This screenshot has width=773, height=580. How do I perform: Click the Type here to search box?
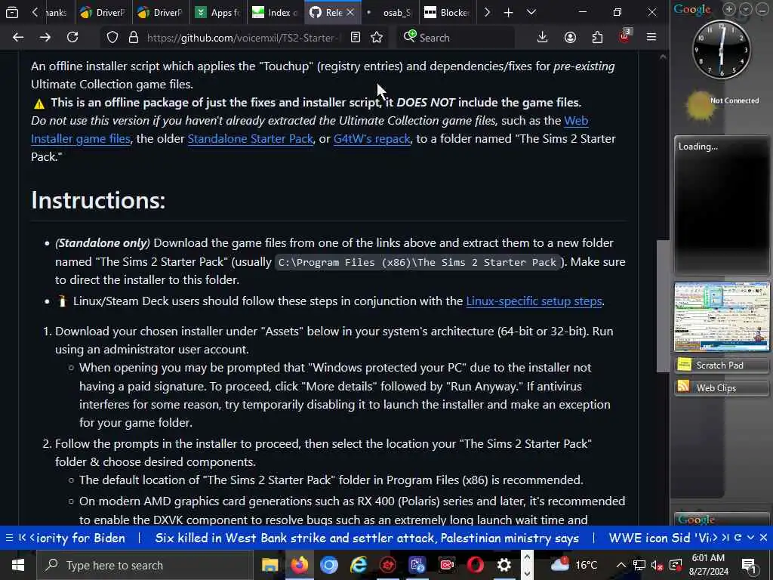pos(145,565)
